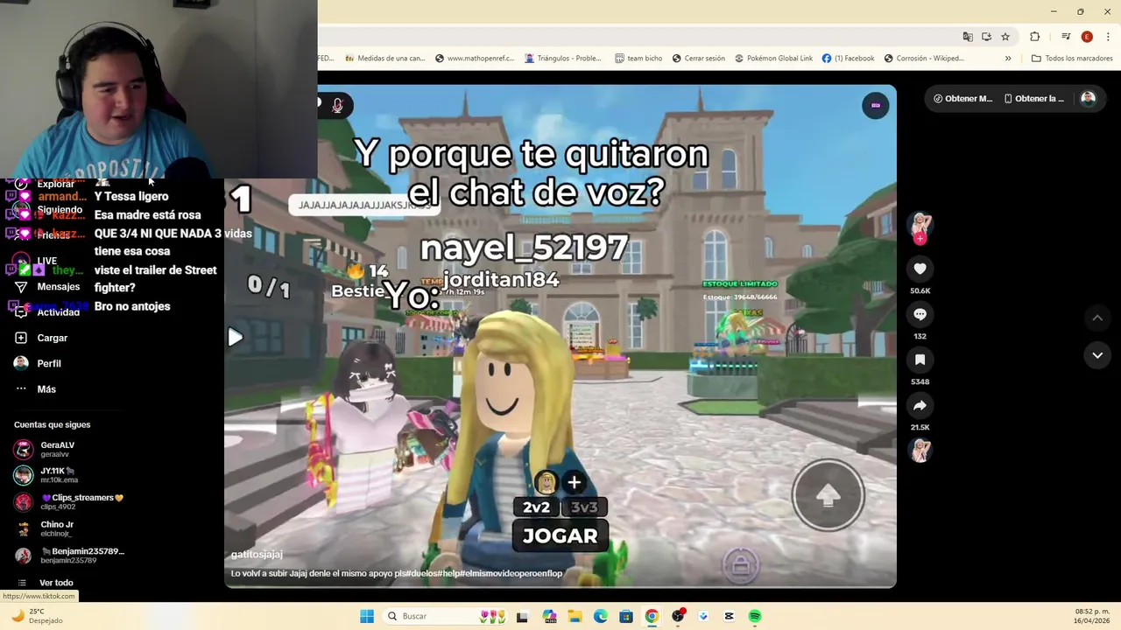The image size is (1121, 630).
Task: Open Chrome profile E avatar
Action: [1087, 37]
